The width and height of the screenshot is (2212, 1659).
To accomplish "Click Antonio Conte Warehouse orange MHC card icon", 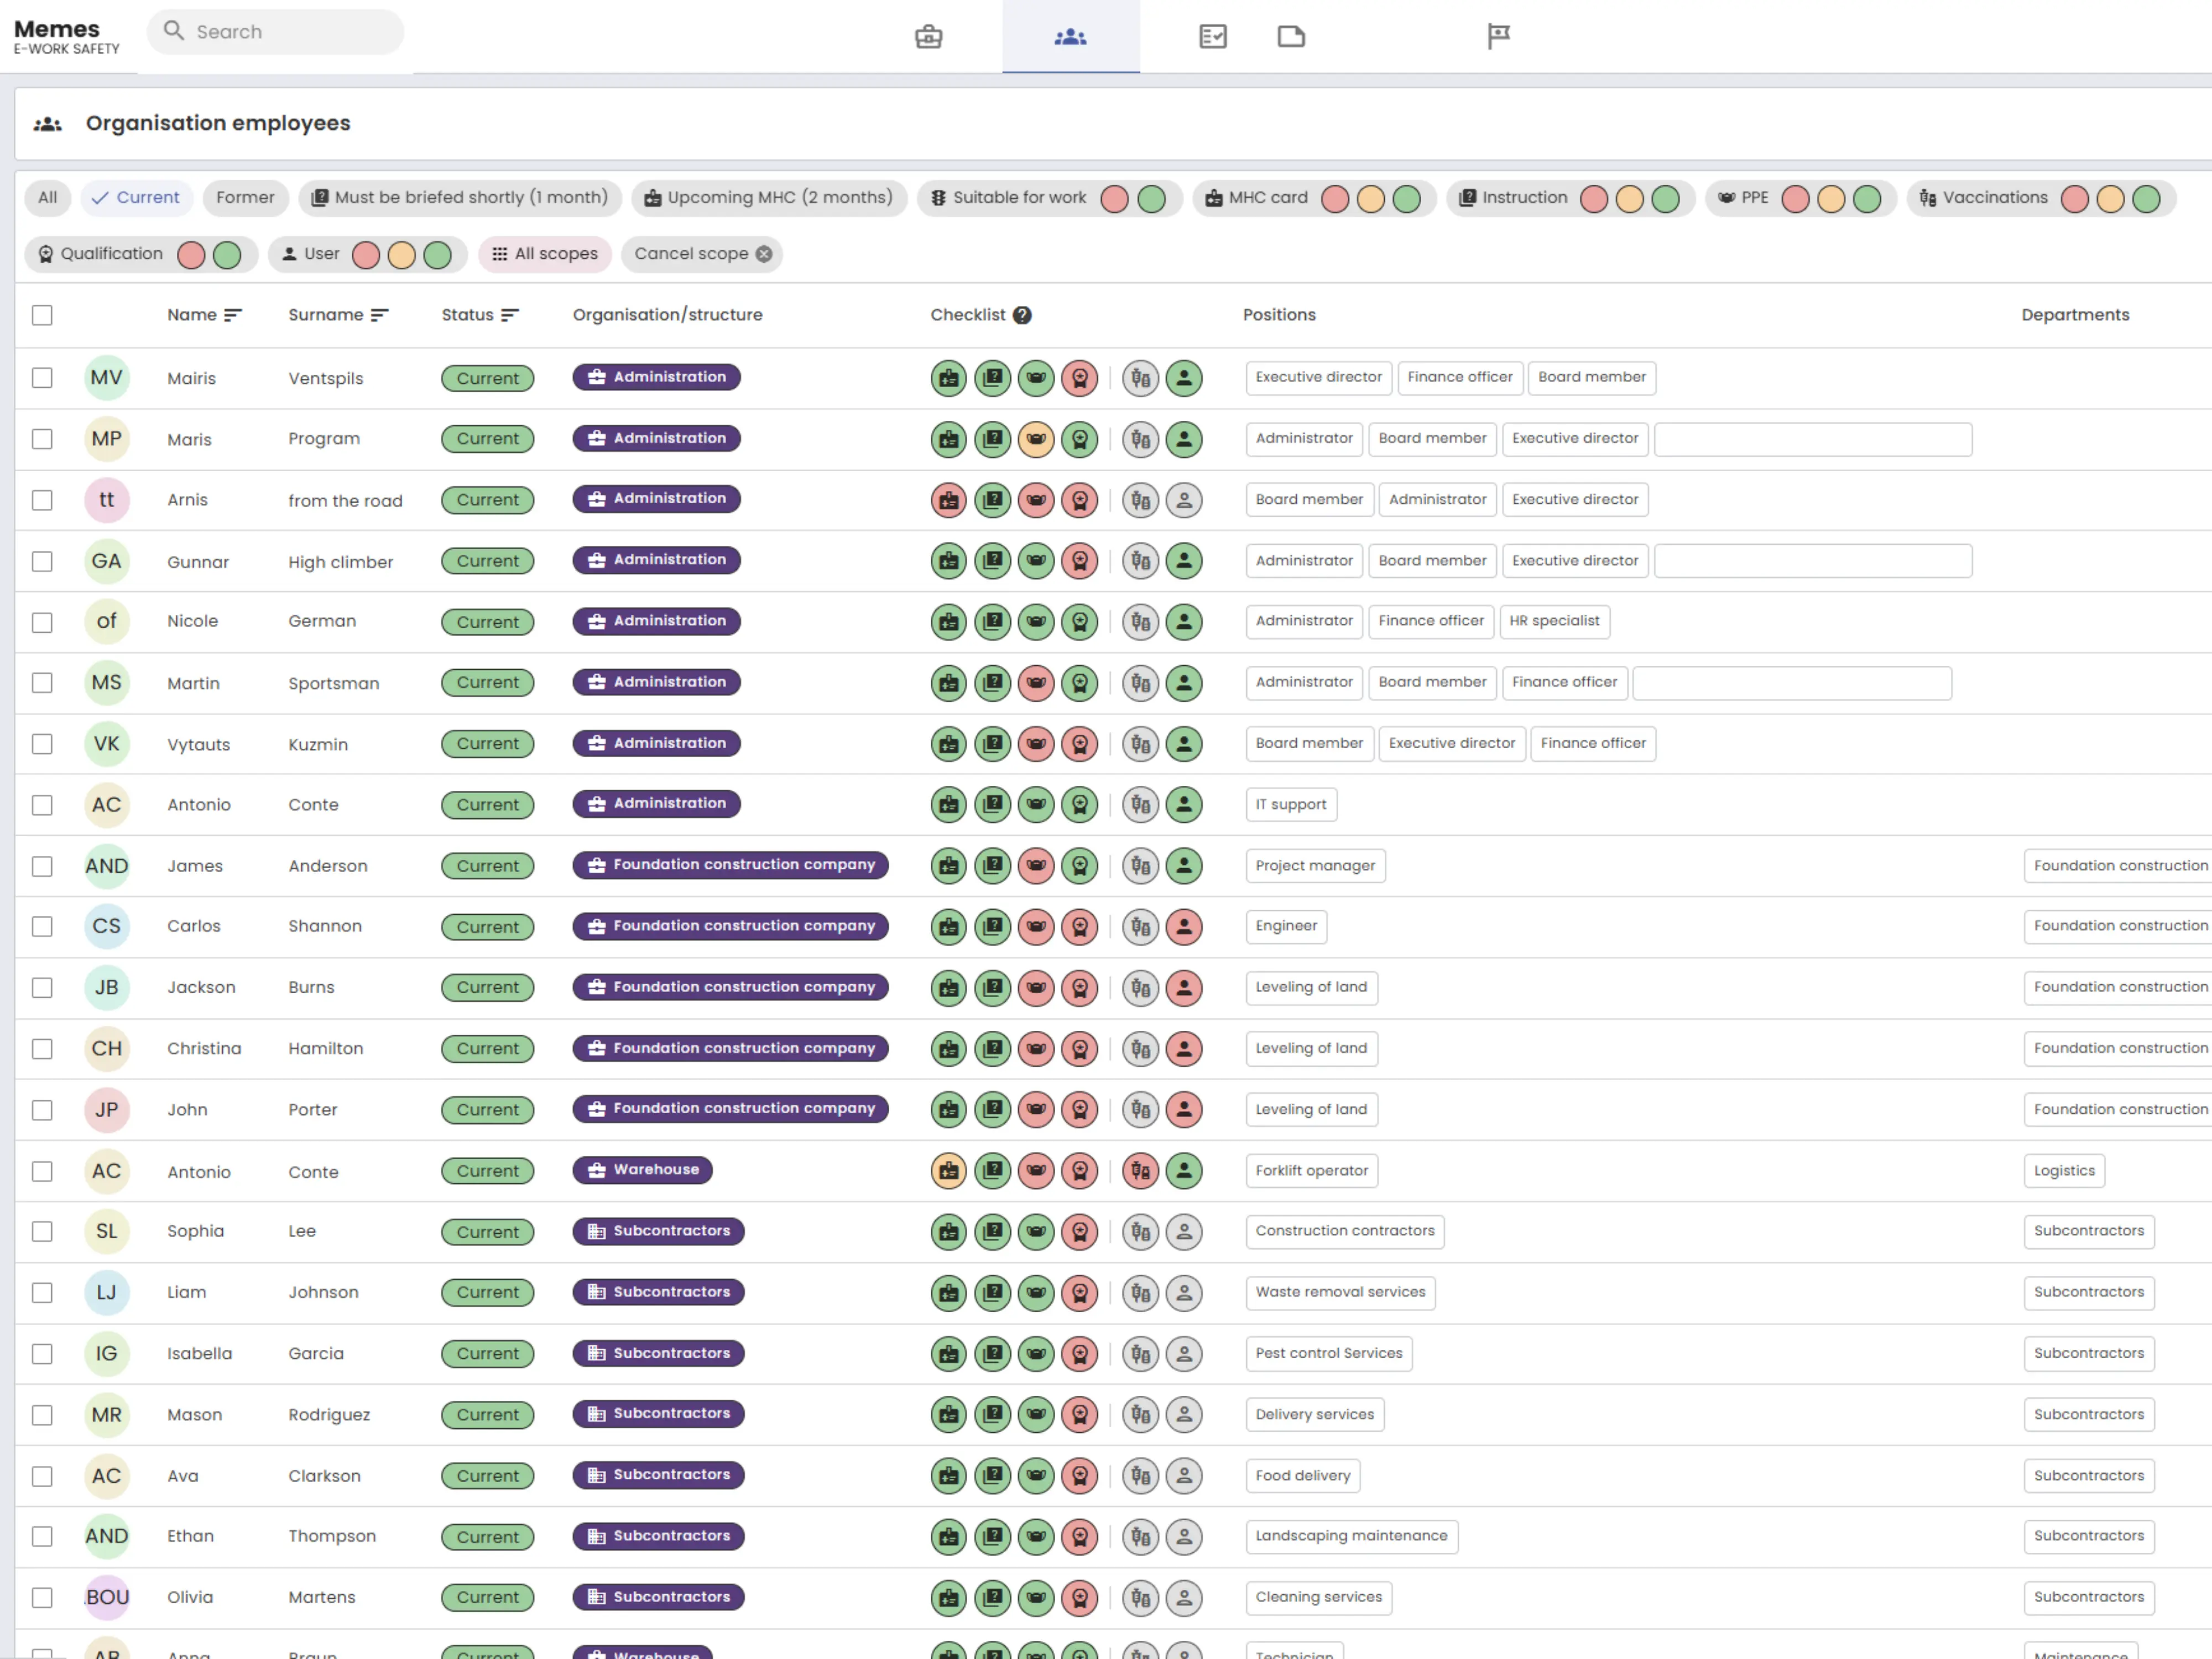I will click(948, 1171).
